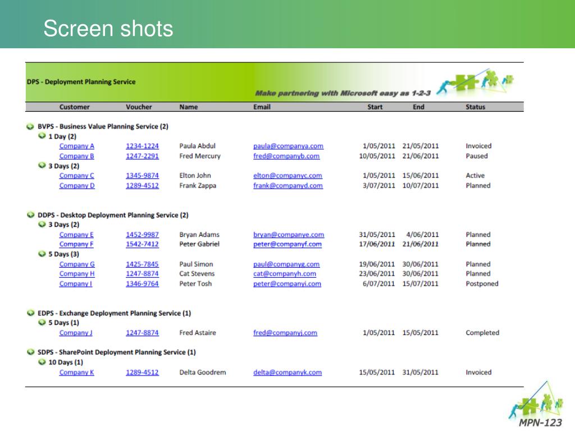Email peter@companyi.com

click(x=287, y=283)
